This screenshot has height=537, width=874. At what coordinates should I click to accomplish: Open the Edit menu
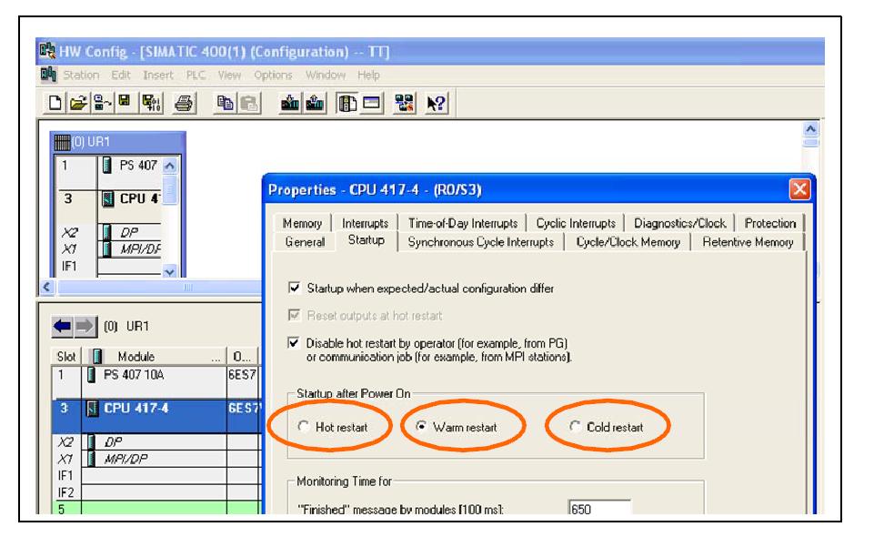coord(120,75)
